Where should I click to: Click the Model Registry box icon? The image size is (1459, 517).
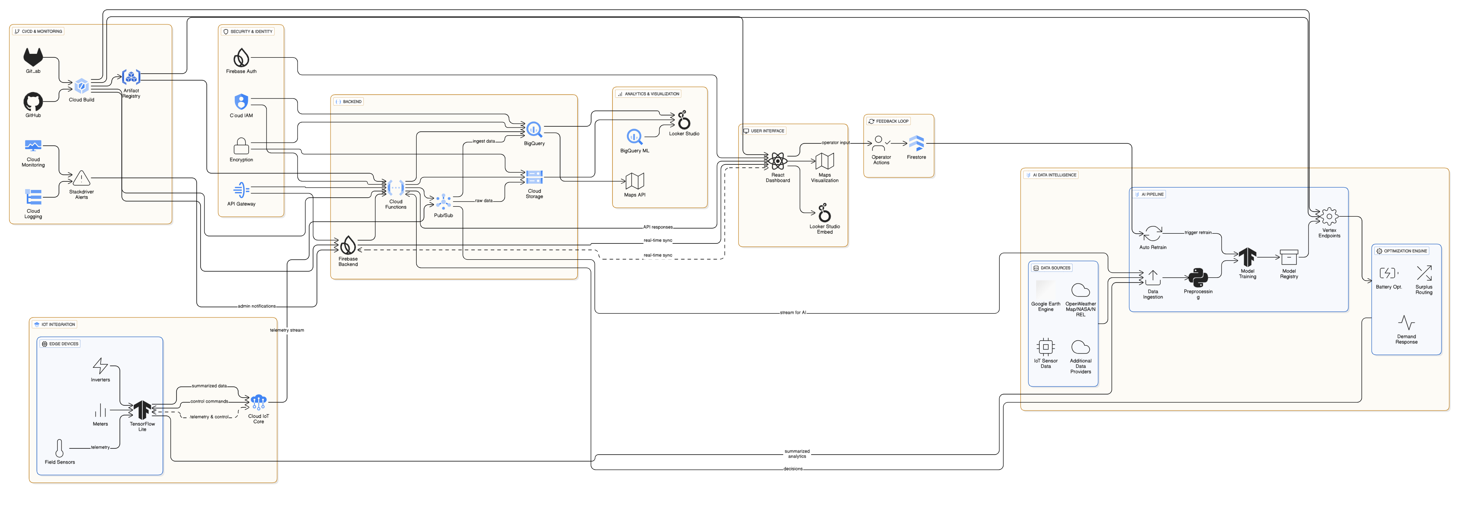coord(1289,257)
